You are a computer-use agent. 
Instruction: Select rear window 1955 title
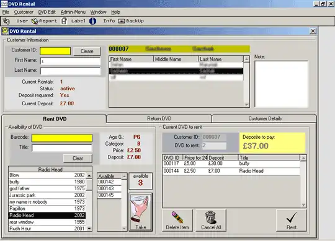(x=47, y=222)
